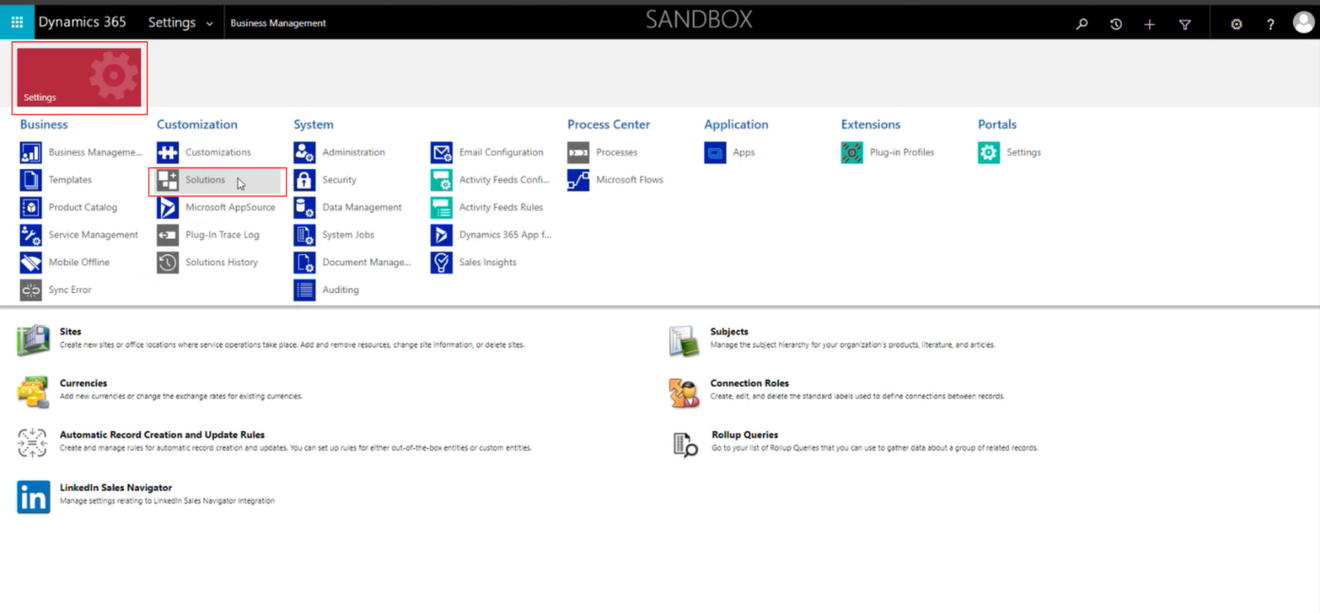1320x613 pixels.
Task: Click the Sites building icon
Action: click(33, 340)
